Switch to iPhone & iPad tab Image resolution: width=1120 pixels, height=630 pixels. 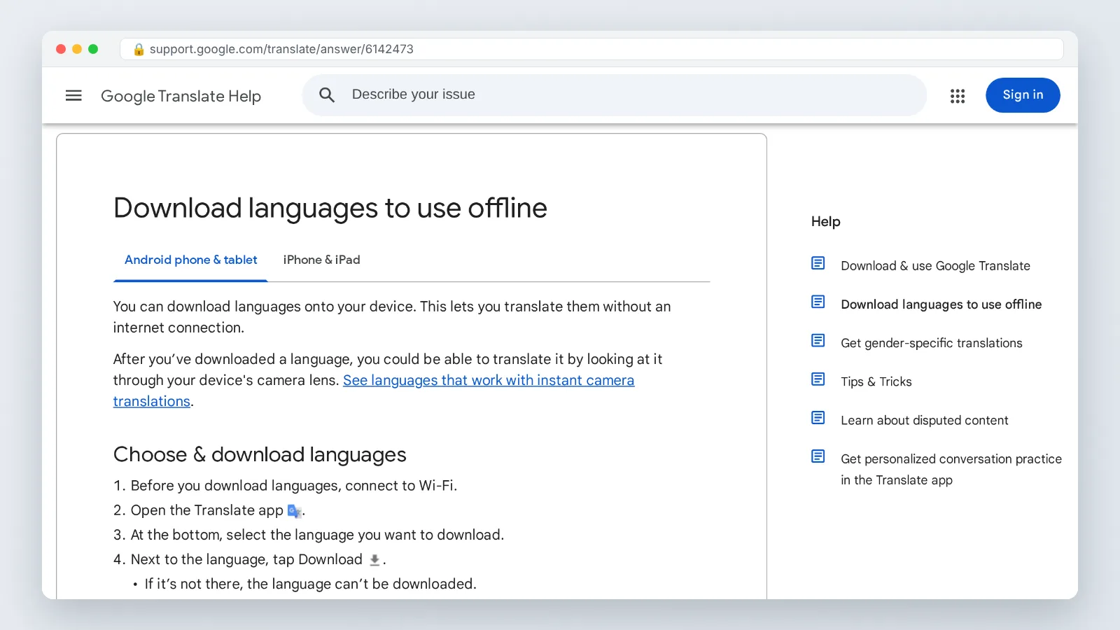[321, 260]
